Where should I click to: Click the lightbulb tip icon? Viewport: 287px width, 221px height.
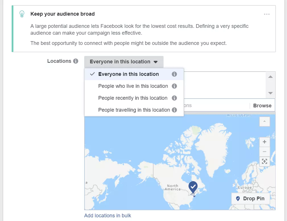tap(22, 14)
